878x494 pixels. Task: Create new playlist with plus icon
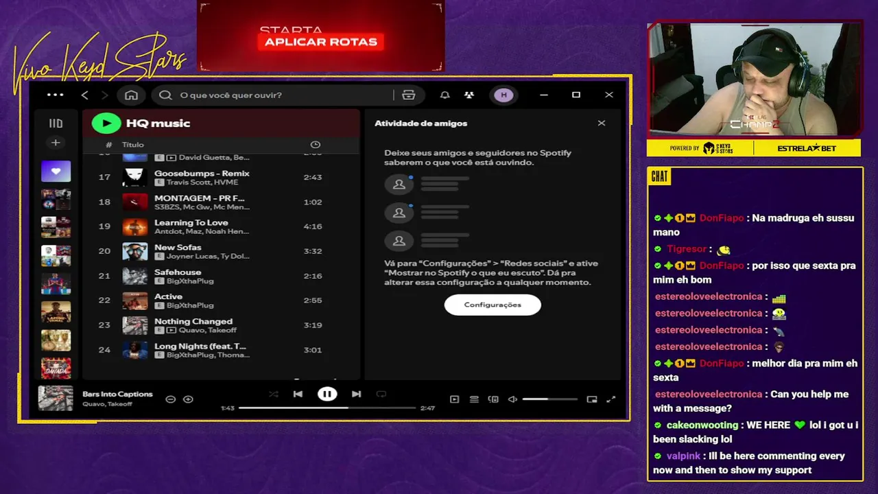56,143
